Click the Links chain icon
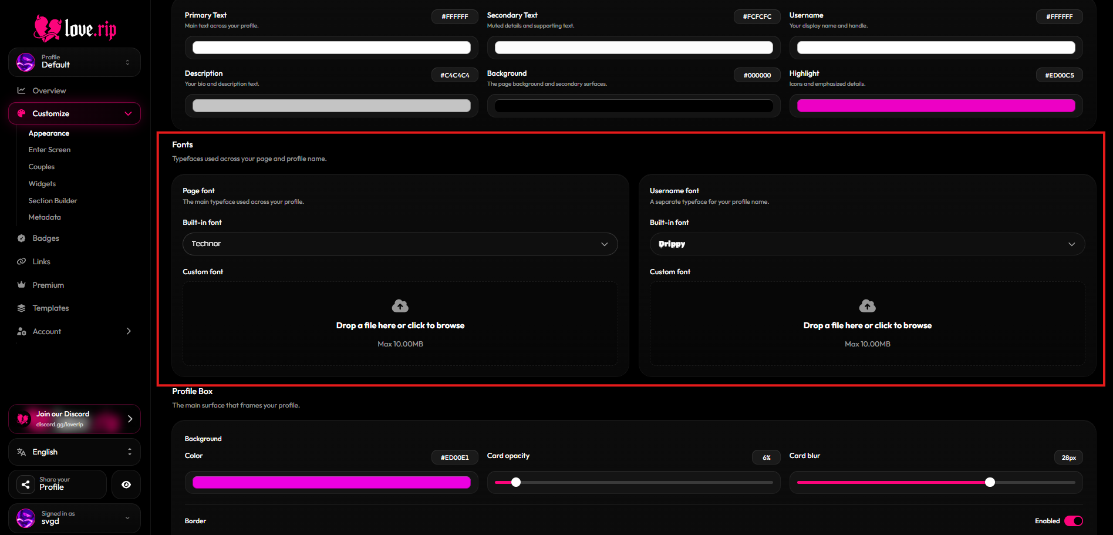 click(x=22, y=261)
